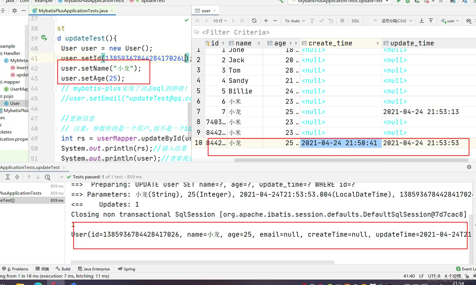Open project panel settings gear

(15, 11)
